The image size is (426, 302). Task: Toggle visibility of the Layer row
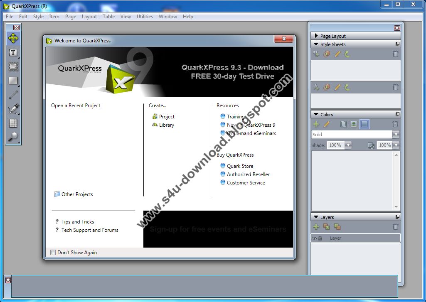(x=315, y=238)
